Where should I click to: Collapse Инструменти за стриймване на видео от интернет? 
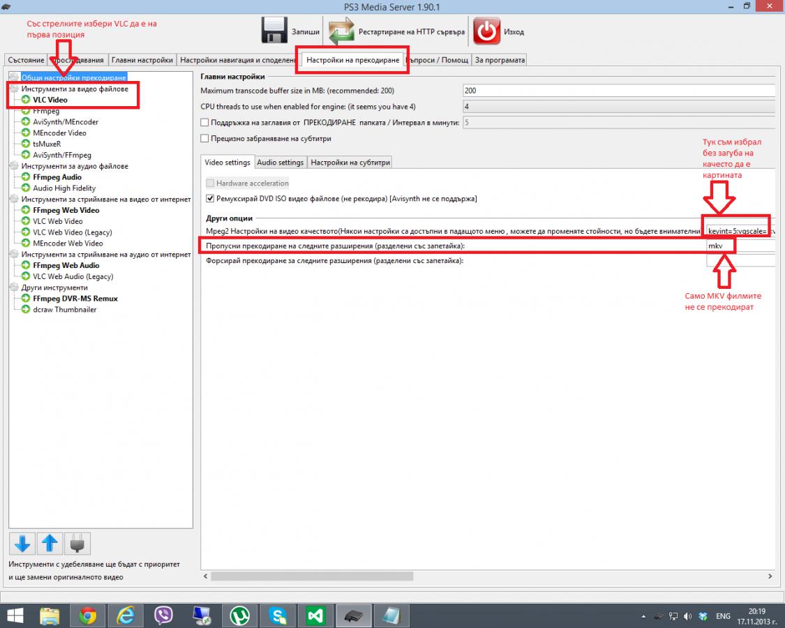point(14,199)
